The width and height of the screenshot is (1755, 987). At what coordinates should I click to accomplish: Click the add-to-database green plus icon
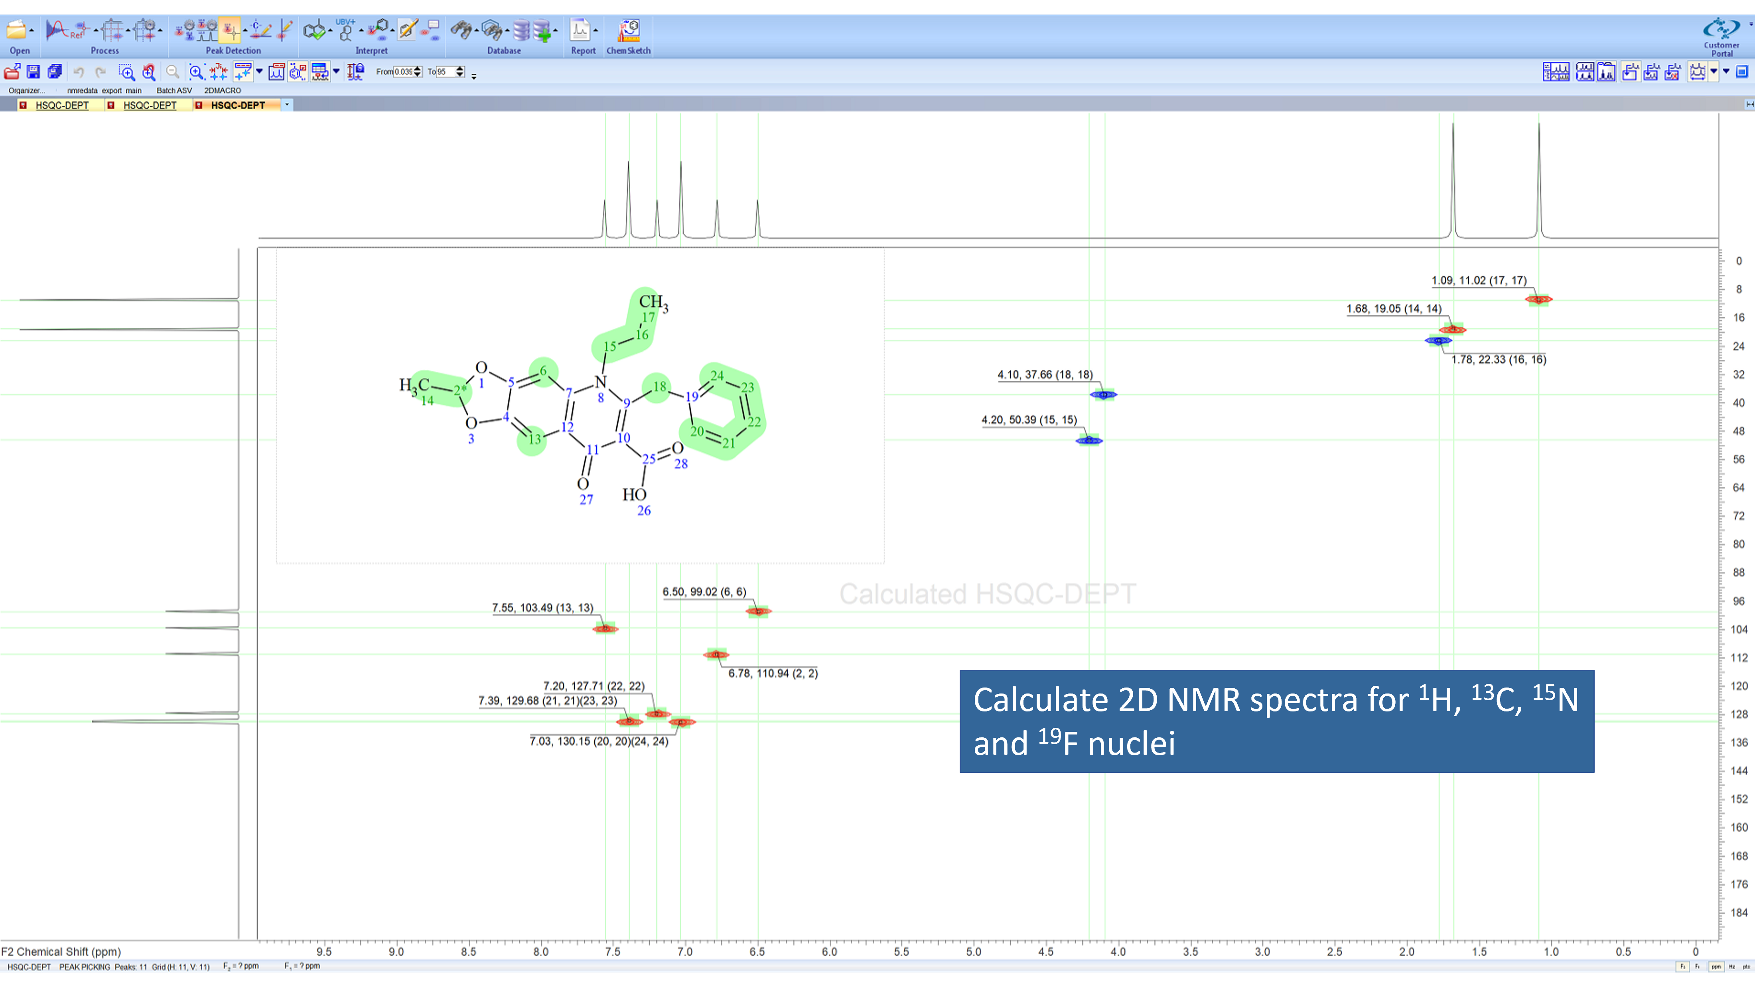point(543,31)
